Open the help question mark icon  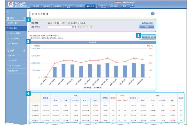[153, 13]
